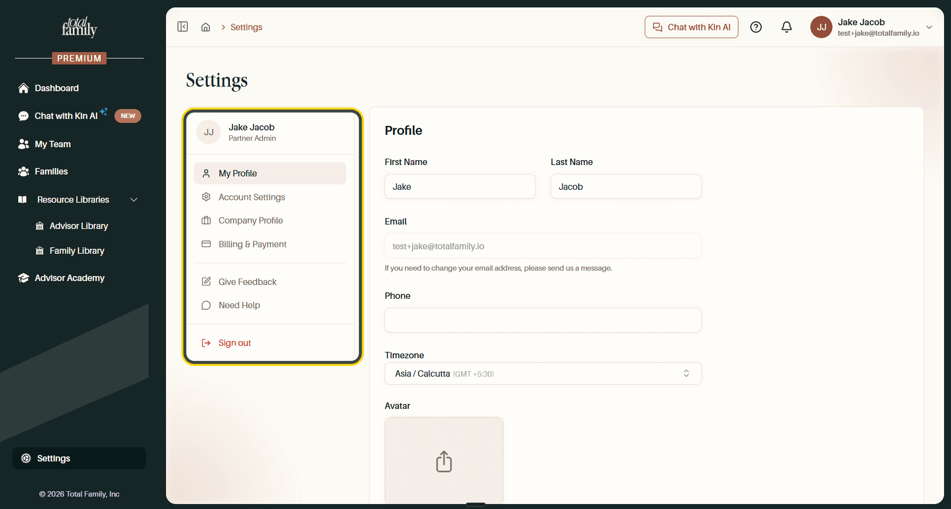951x509 pixels.
Task: Click the Dashboard house icon in sidebar
Action: pyautogui.click(x=23, y=88)
